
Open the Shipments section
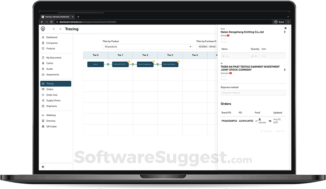(x=52, y=106)
